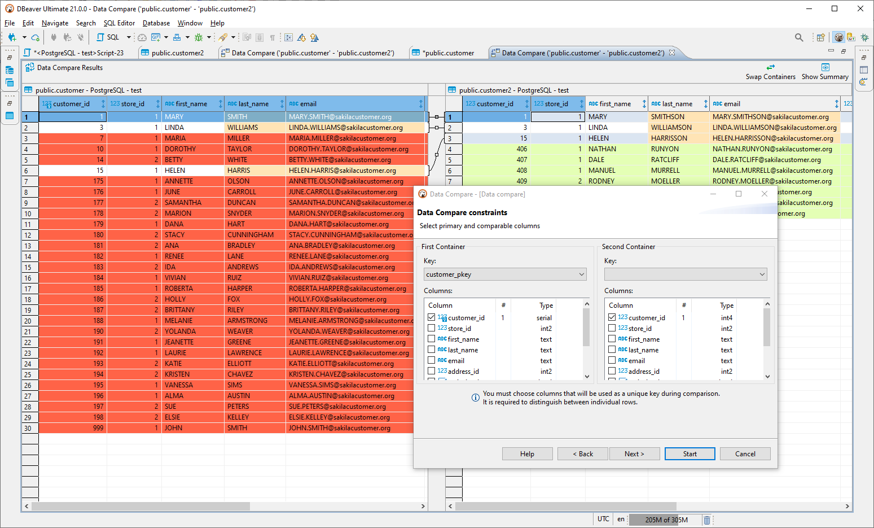Uncheck customer_id in First Container columns
874x528 pixels.
432,317
